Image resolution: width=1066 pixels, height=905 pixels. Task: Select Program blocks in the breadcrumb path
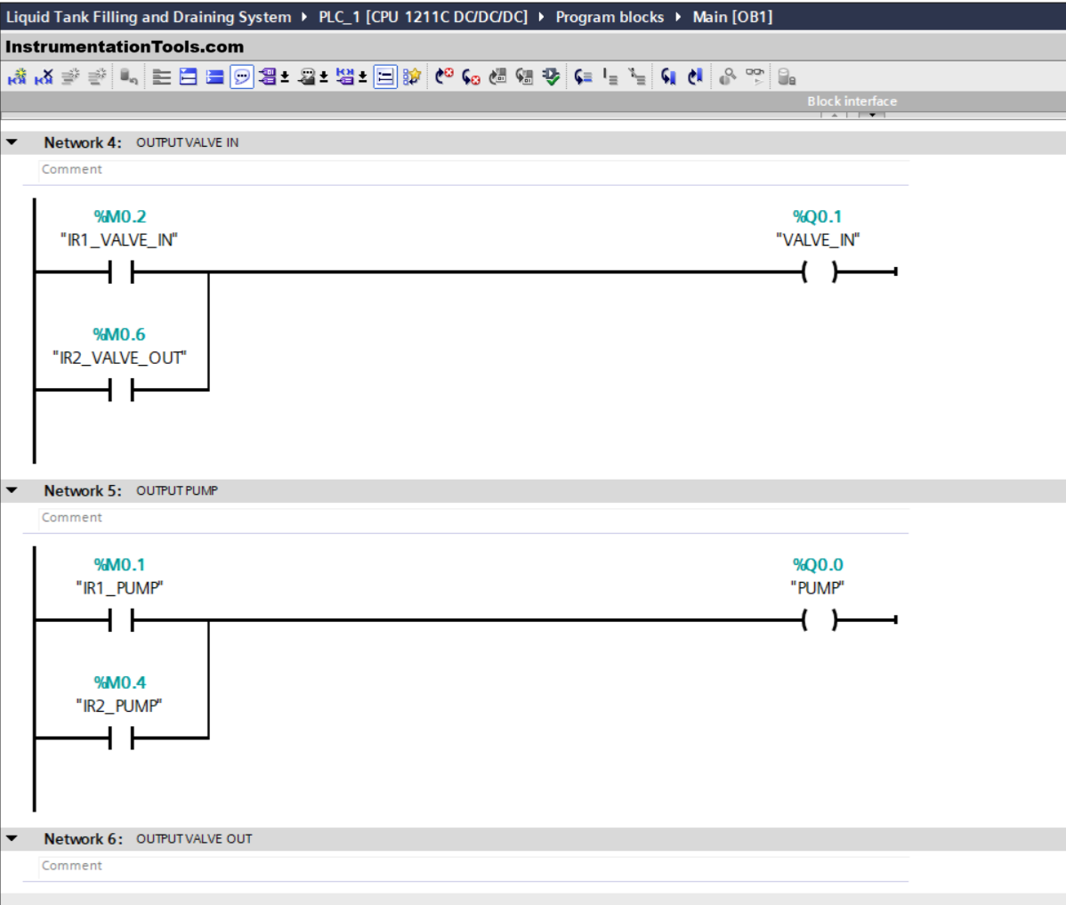click(x=610, y=17)
